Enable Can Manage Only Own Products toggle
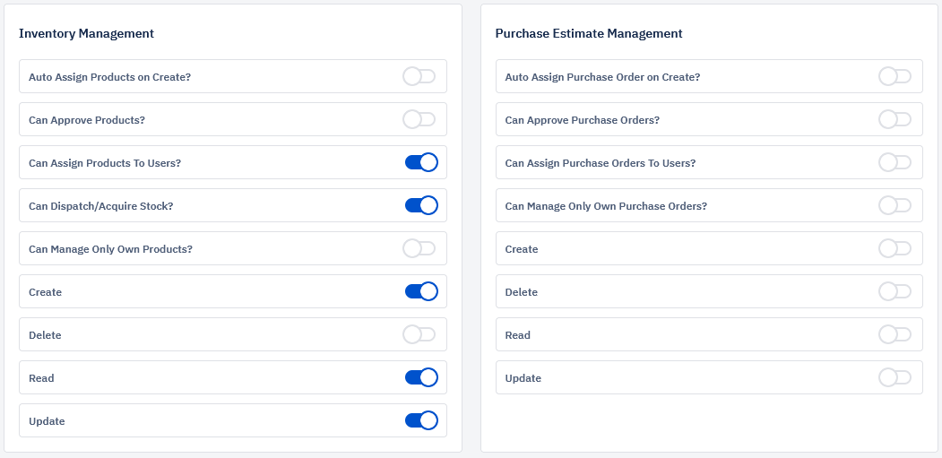Screen dimensions: 942x458 (x=419, y=248)
